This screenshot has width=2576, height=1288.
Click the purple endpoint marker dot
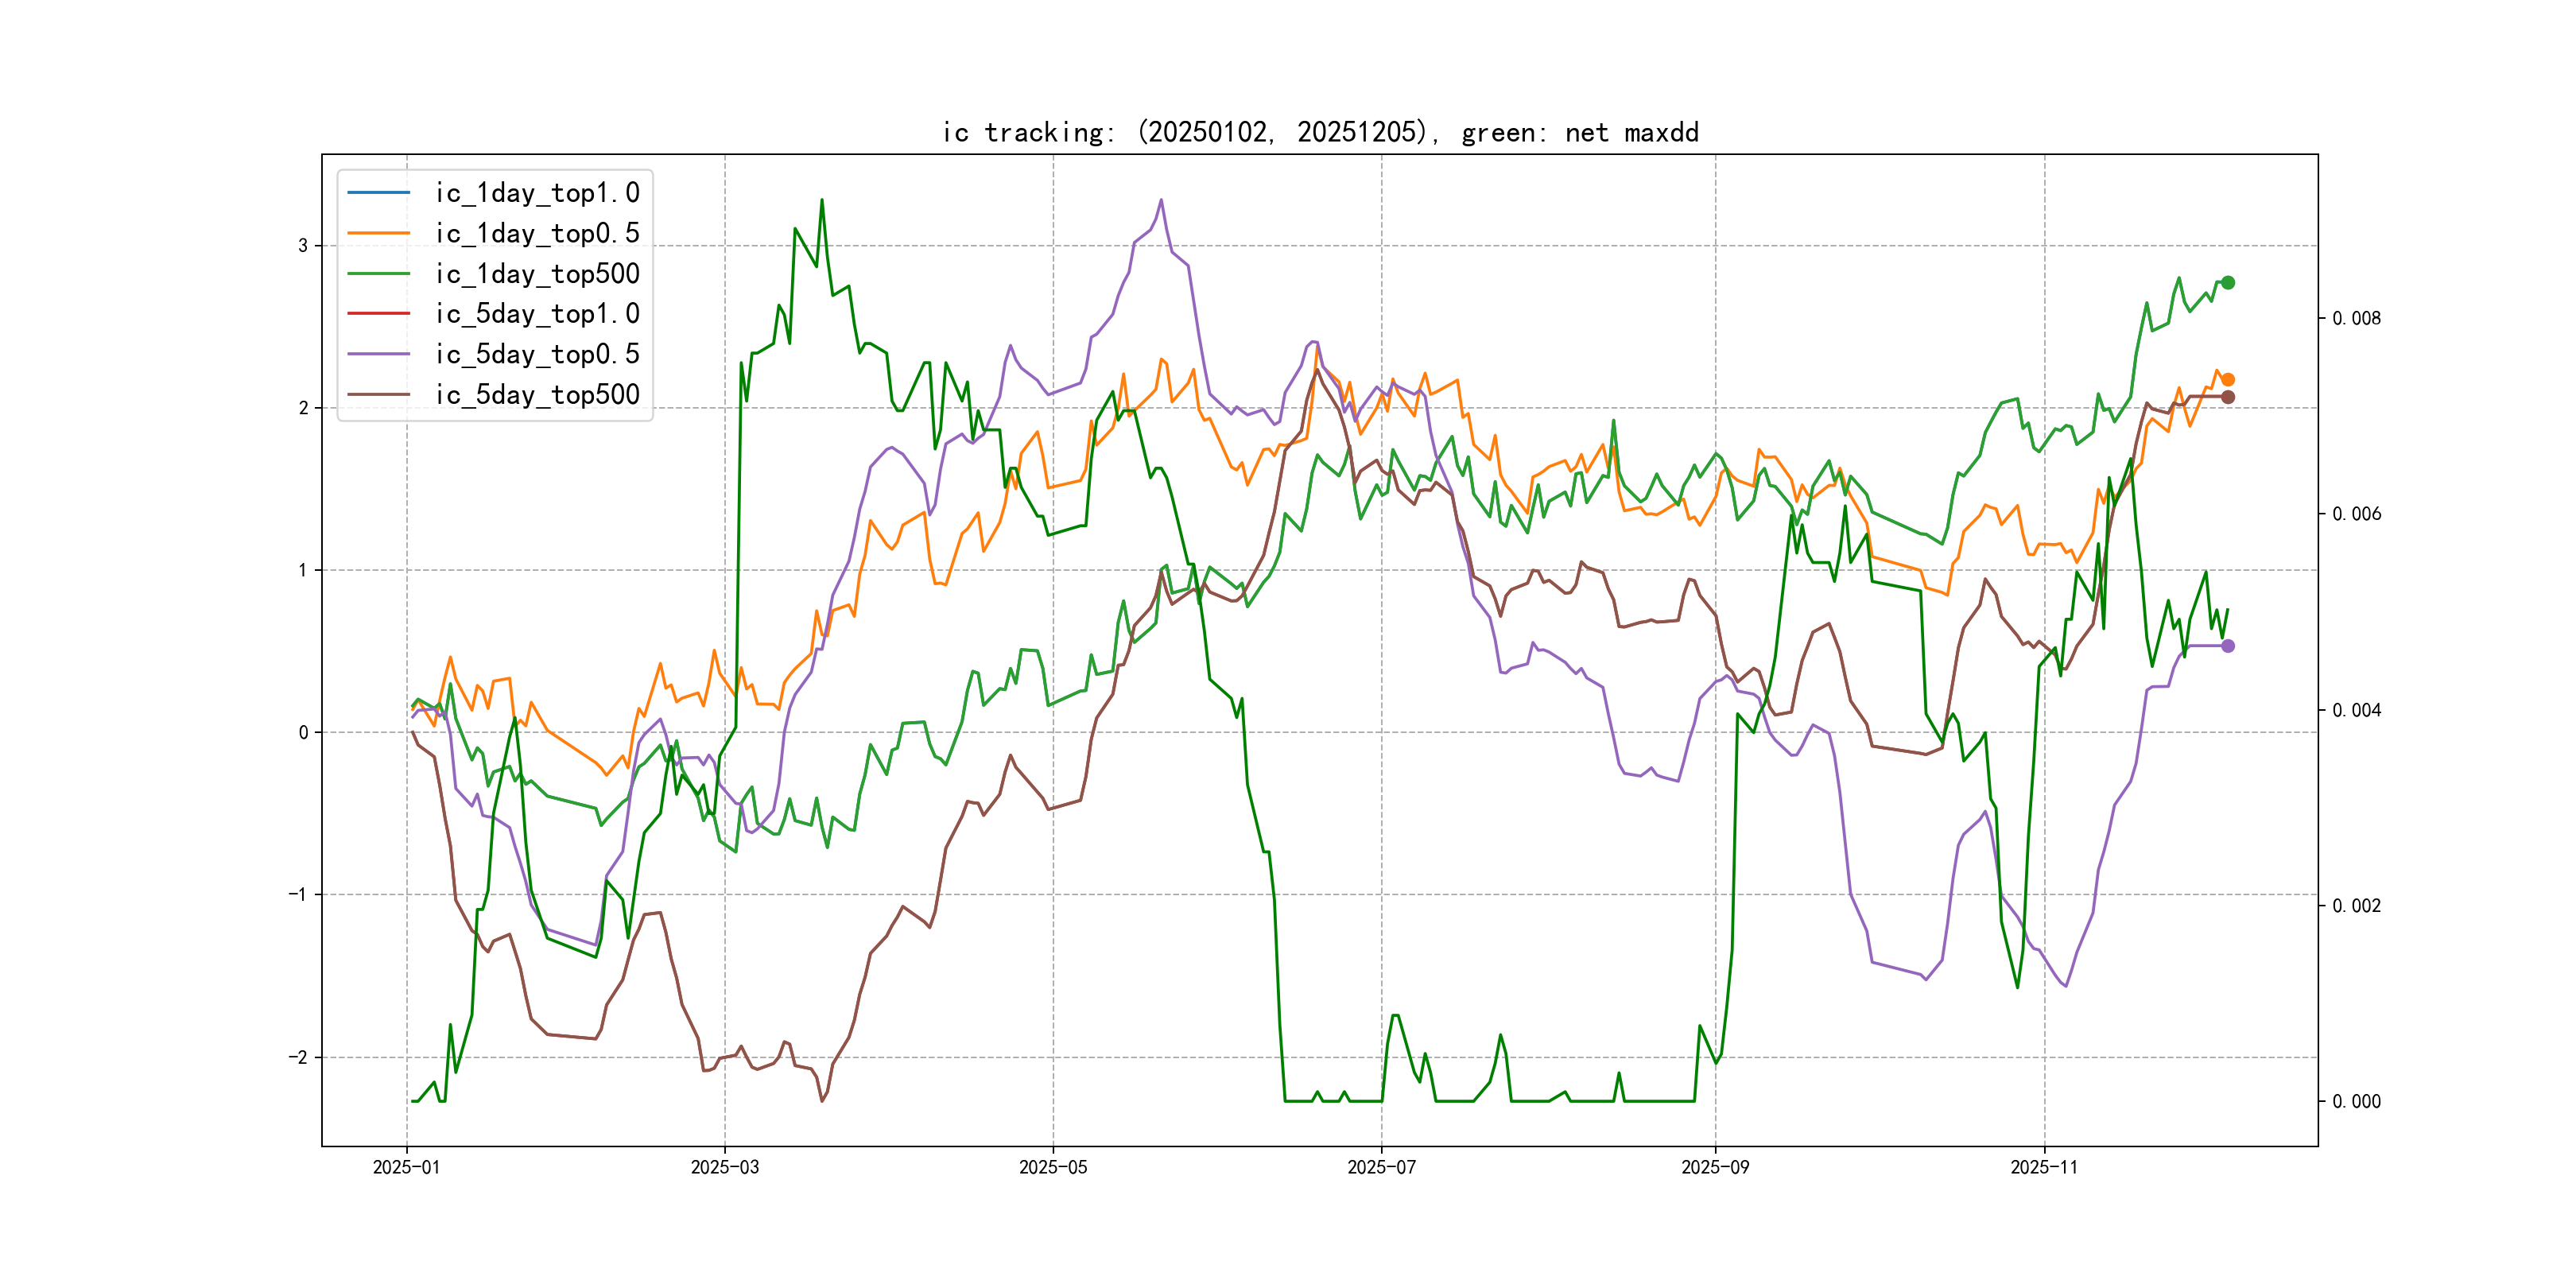(2228, 646)
